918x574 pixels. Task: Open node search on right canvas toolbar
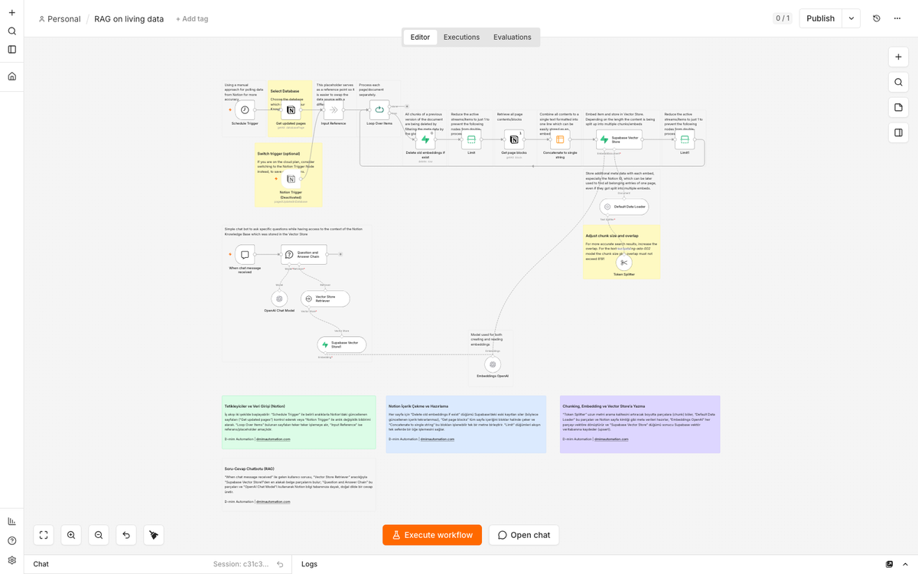point(898,83)
